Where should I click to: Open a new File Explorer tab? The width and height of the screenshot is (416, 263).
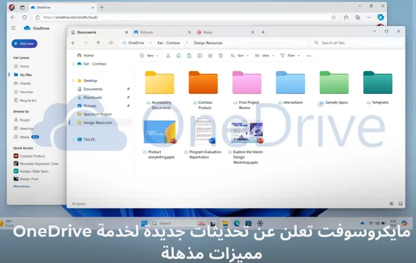coord(263,32)
